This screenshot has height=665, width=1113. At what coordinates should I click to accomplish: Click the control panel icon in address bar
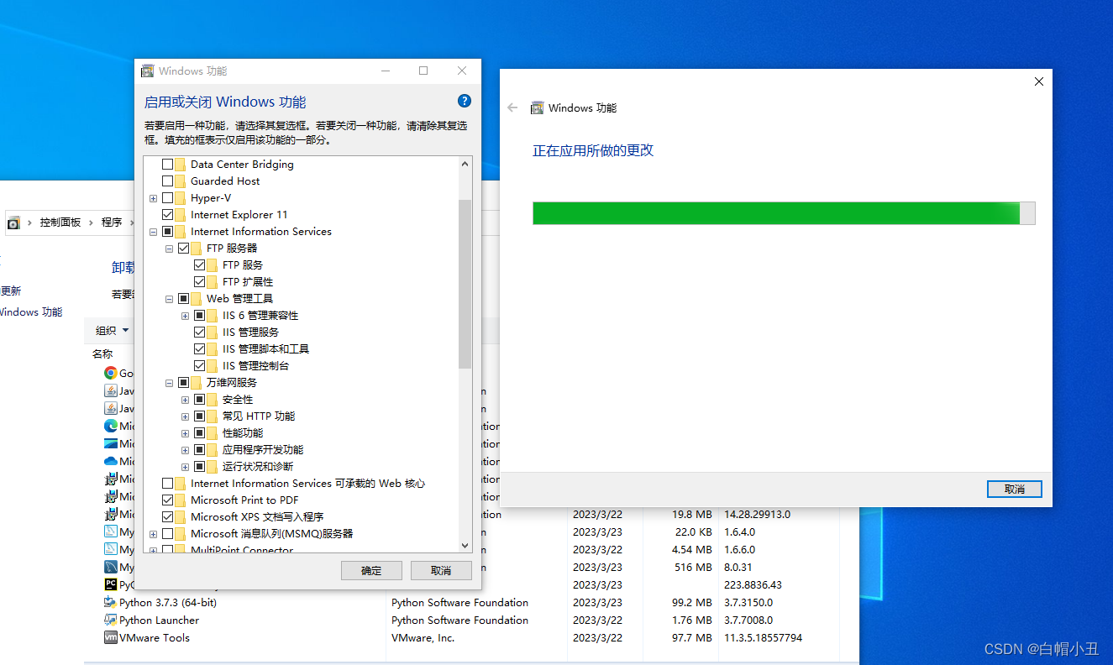tap(13, 223)
